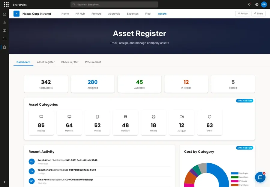Click the Nexus Corp N logo

[16, 13]
